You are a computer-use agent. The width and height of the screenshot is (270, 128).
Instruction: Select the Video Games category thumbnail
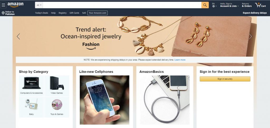[x=57, y=85]
